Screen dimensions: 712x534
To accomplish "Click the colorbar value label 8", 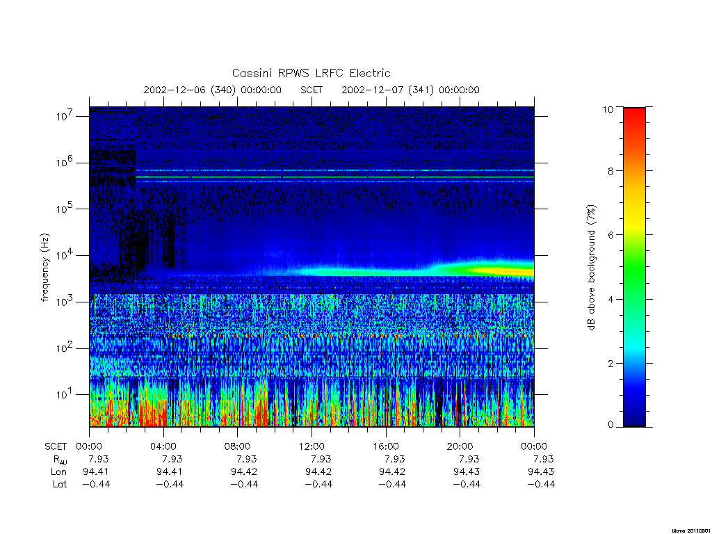I will pos(610,171).
